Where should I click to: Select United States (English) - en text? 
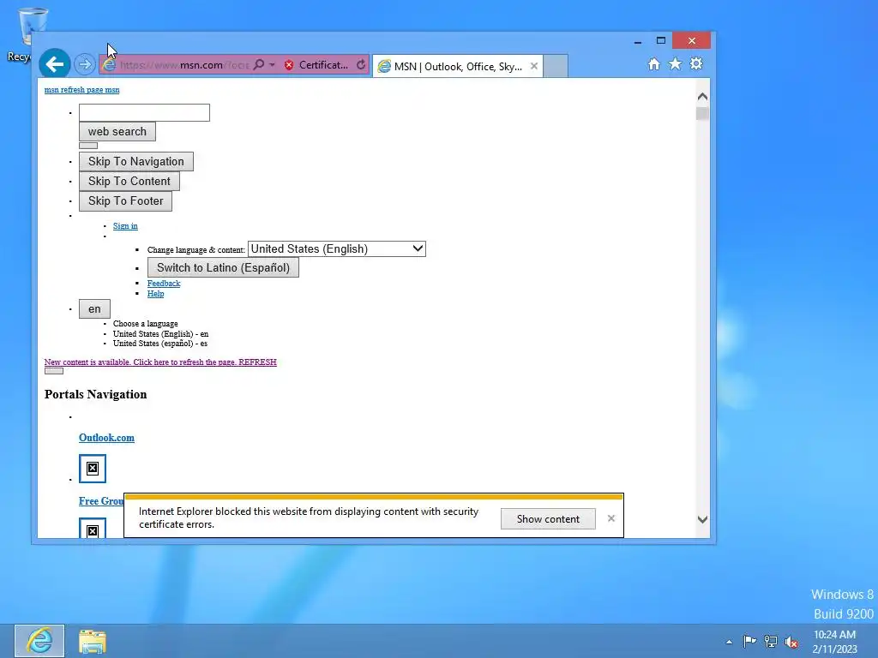(x=160, y=334)
